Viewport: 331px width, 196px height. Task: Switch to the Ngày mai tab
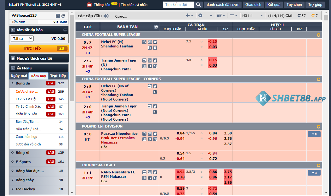tap(19, 76)
